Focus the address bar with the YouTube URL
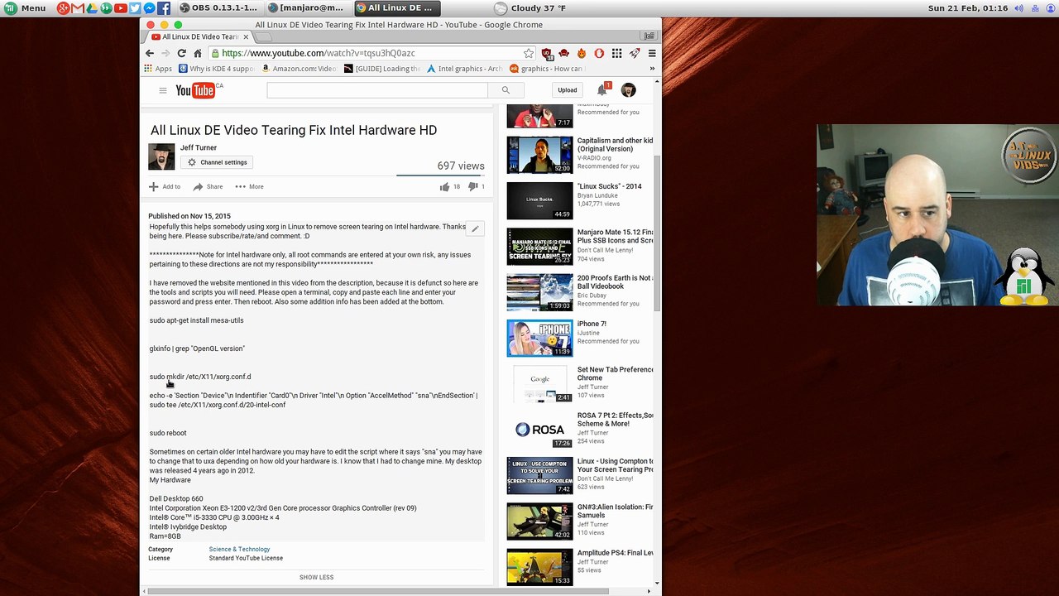 point(371,53)
